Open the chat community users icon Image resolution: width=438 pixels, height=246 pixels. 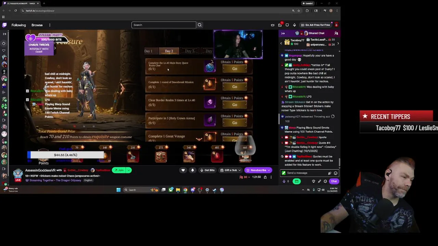coord(336,33)
